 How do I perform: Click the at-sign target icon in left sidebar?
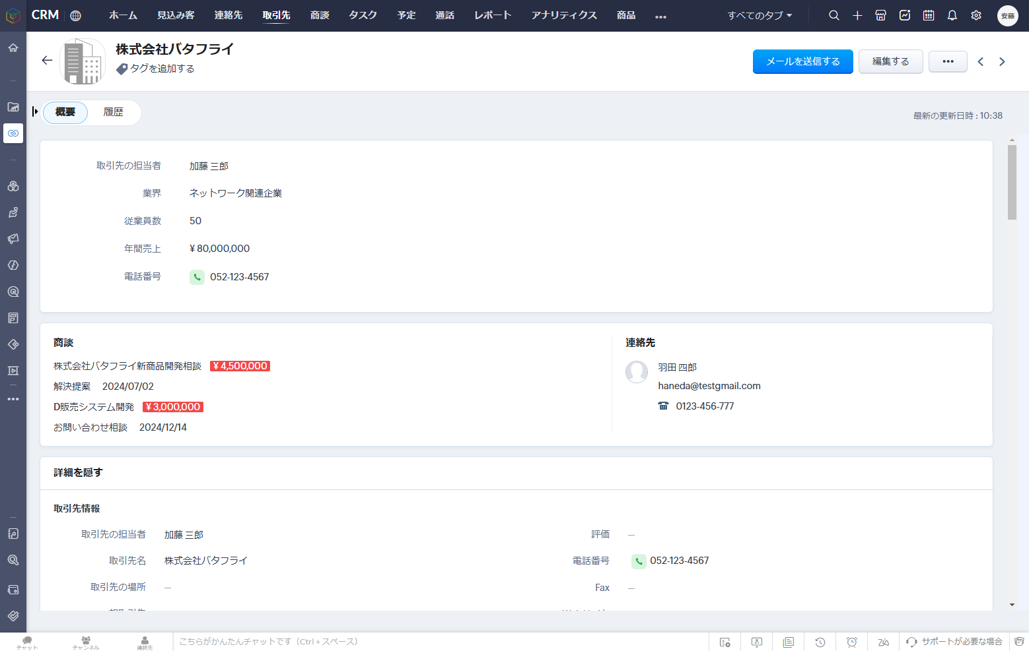[13, 292]
